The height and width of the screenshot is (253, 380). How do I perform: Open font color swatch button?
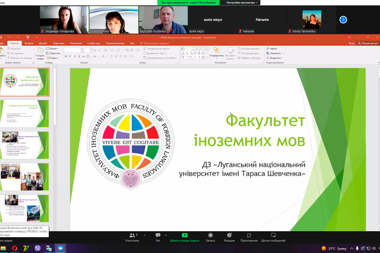104,57
